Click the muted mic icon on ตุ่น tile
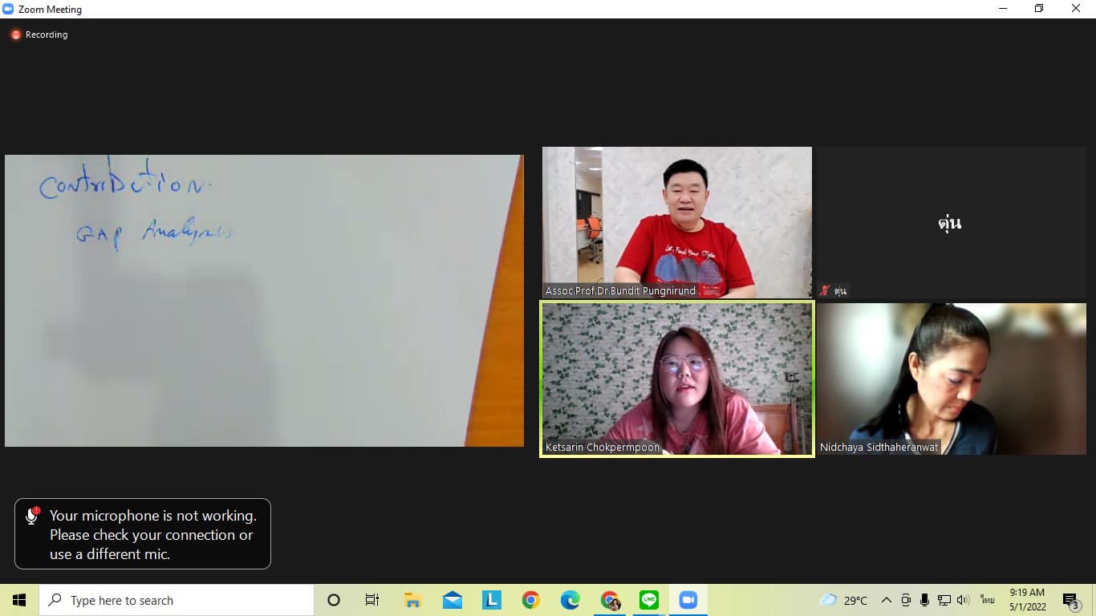The width and height of the screenshot is (1096, 616). coord(824,291)
